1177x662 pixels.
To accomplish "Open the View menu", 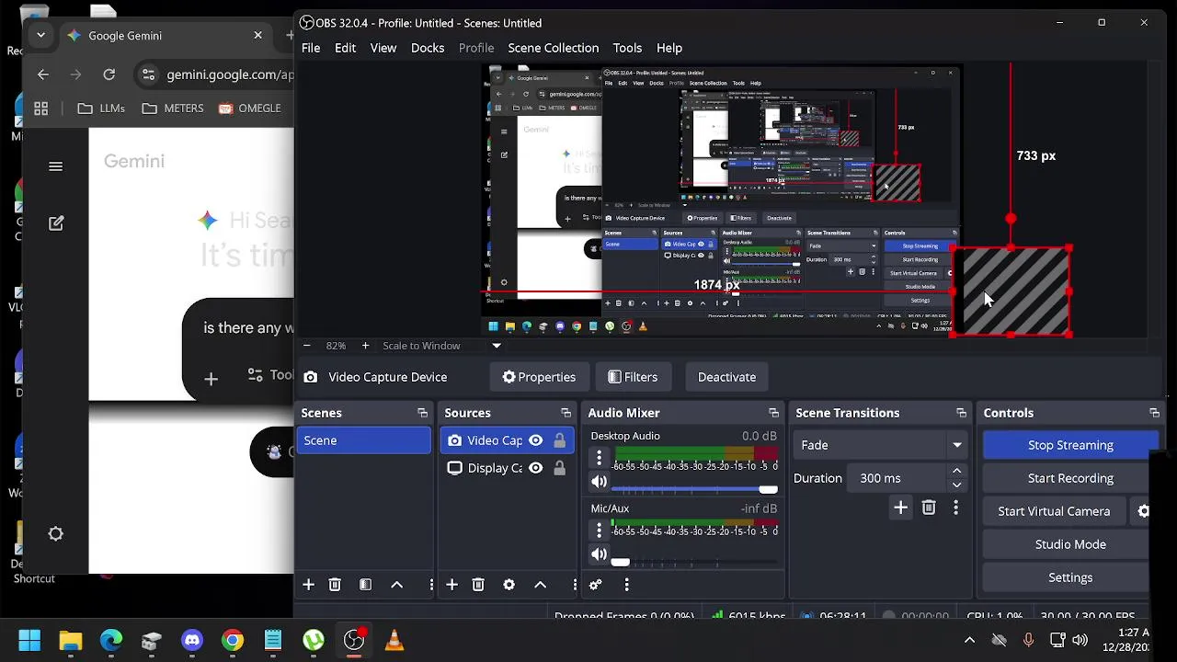I will coord(383,48).
